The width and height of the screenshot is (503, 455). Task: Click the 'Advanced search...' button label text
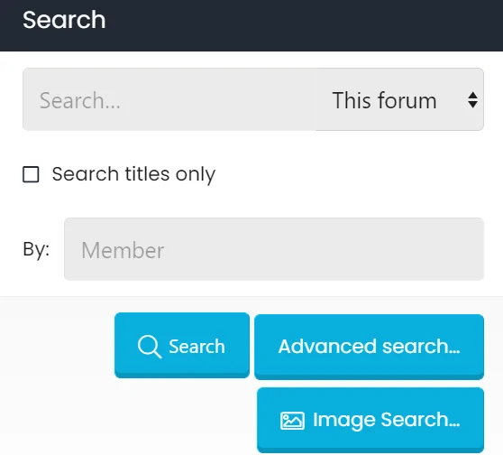pos(370,347)
